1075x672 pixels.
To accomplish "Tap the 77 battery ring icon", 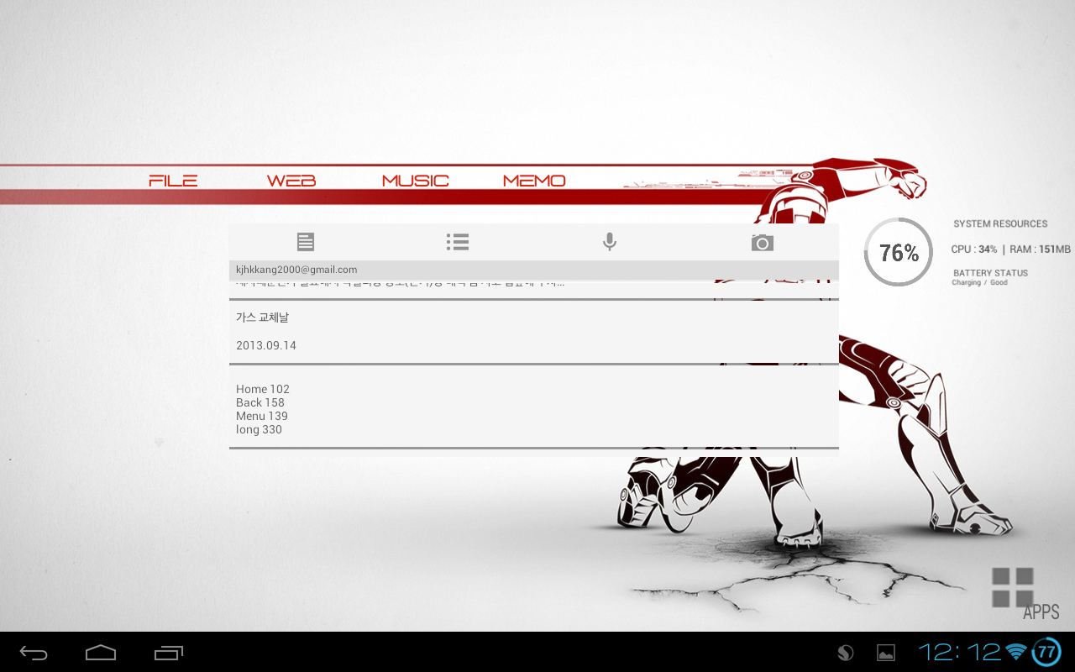I will click(x=1046, y=652).
